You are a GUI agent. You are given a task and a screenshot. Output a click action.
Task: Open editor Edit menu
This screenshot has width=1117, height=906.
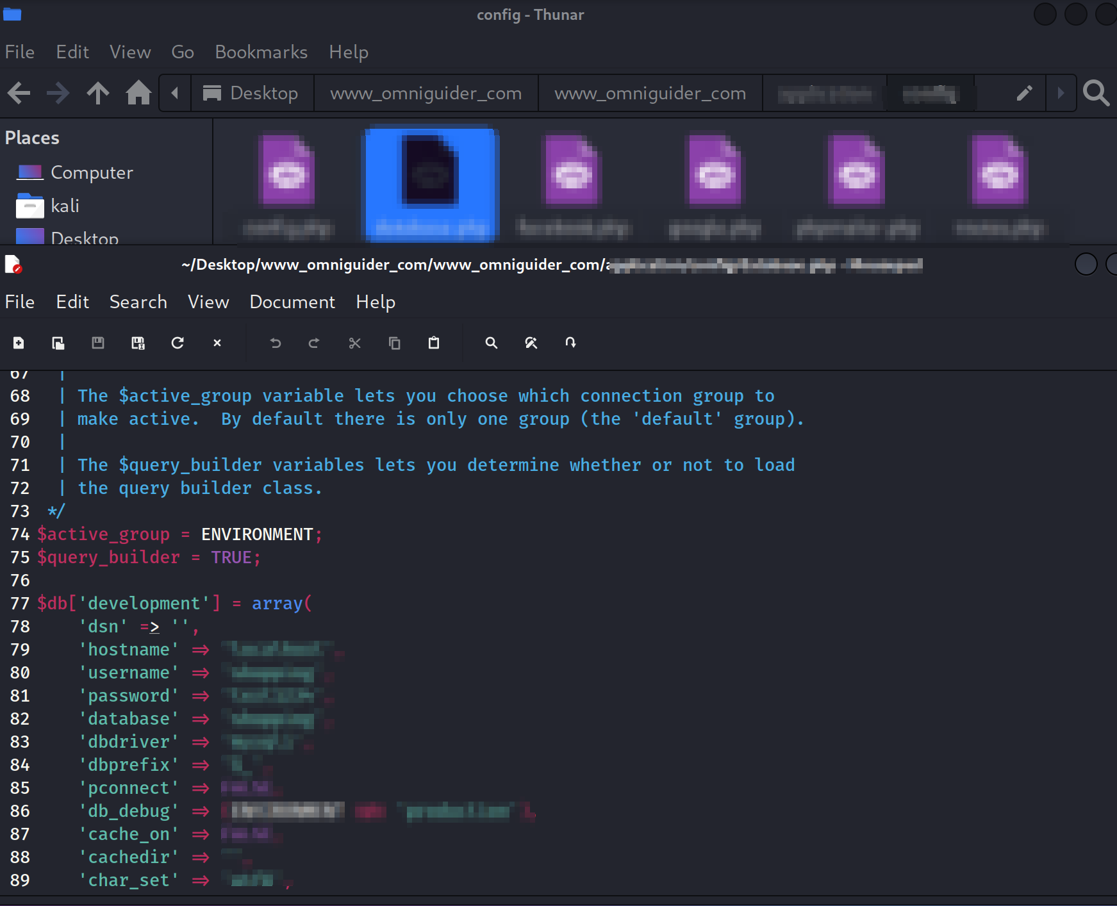coord(72,302)
